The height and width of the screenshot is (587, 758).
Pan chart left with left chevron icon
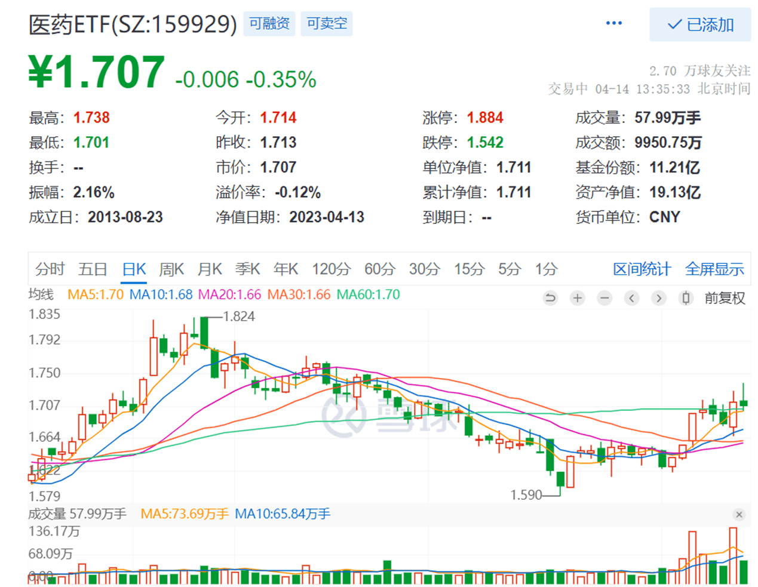pos(631,297)
